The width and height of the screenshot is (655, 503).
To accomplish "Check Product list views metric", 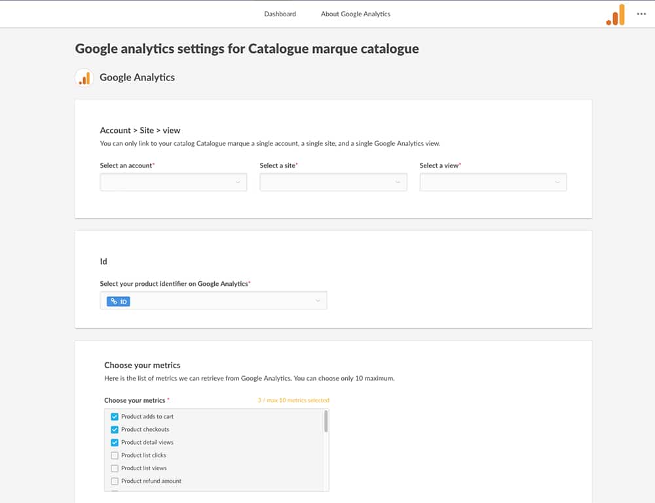I will tap(115, 468).
